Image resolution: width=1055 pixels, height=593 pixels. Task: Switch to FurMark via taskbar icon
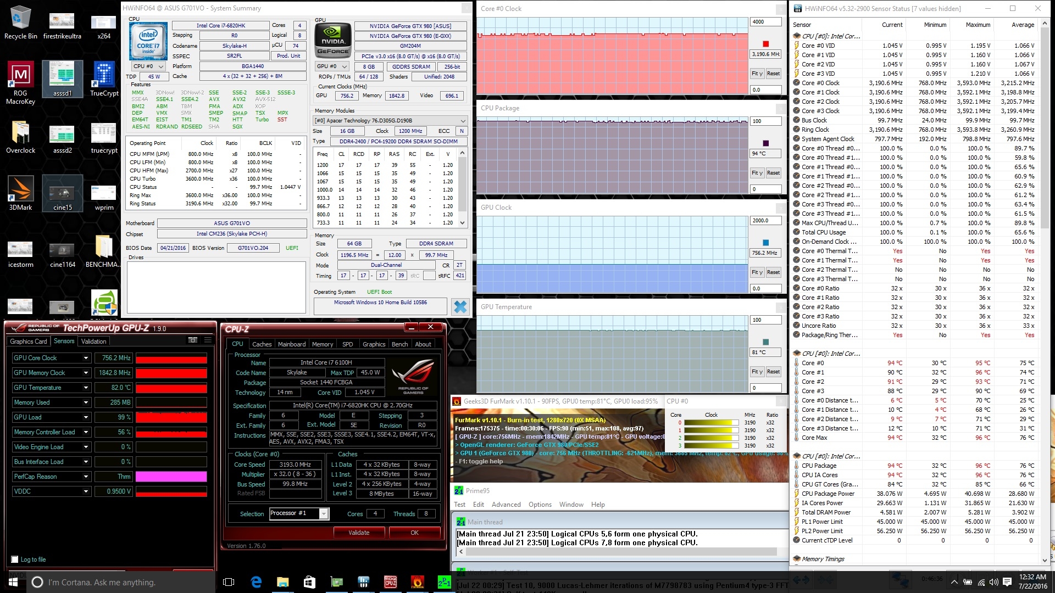click(417, 582)
